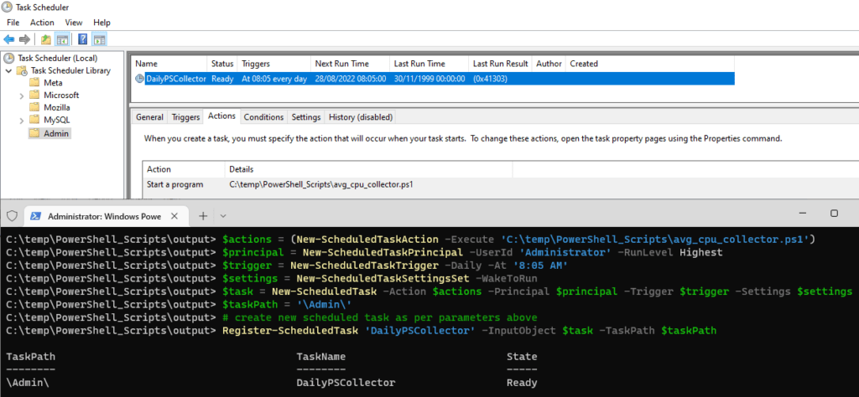Image resolution: width=859 pixels, height=397 pixels.
Task: Click the terminal shield icon
Action: [x=12, y=215]
